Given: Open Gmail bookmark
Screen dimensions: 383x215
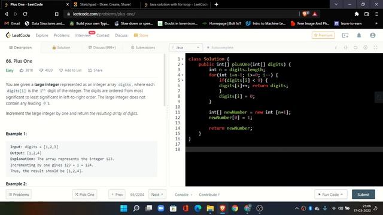Looking at the screenshot, I should pyautogui.click(x=12, y=23).
